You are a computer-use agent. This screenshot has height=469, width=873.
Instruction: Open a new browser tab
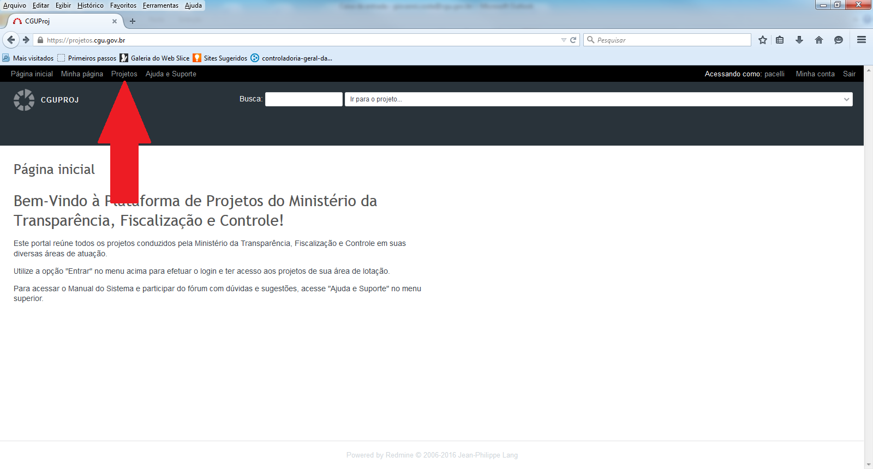tap(132, 21)
